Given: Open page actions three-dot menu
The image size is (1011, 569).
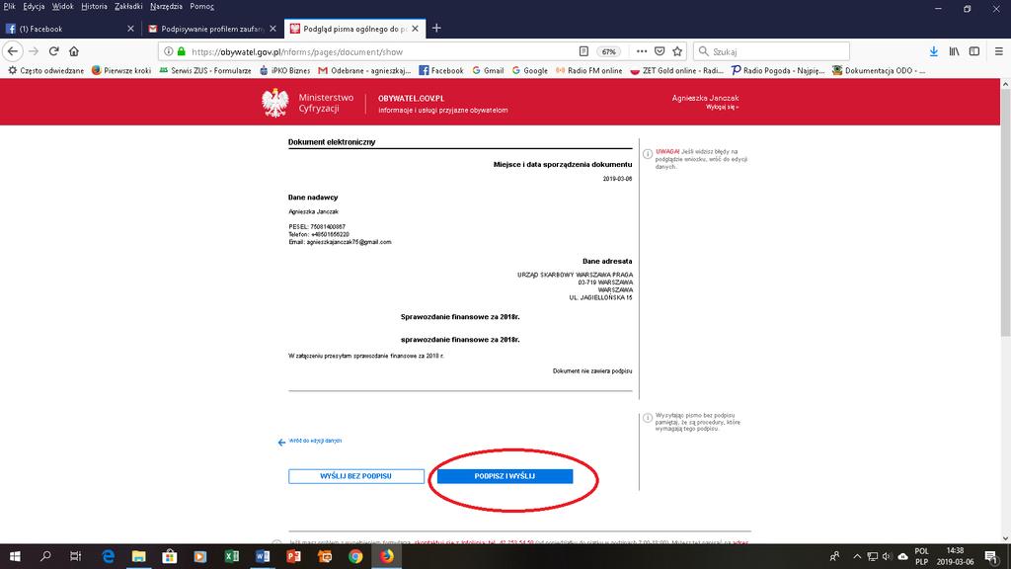Looking at the screenshot, I should pyautogui.click(x=642, y=51).
